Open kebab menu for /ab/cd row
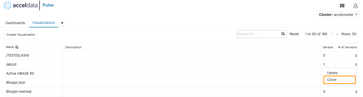This screenshot has height=97, width=363. 356,65
